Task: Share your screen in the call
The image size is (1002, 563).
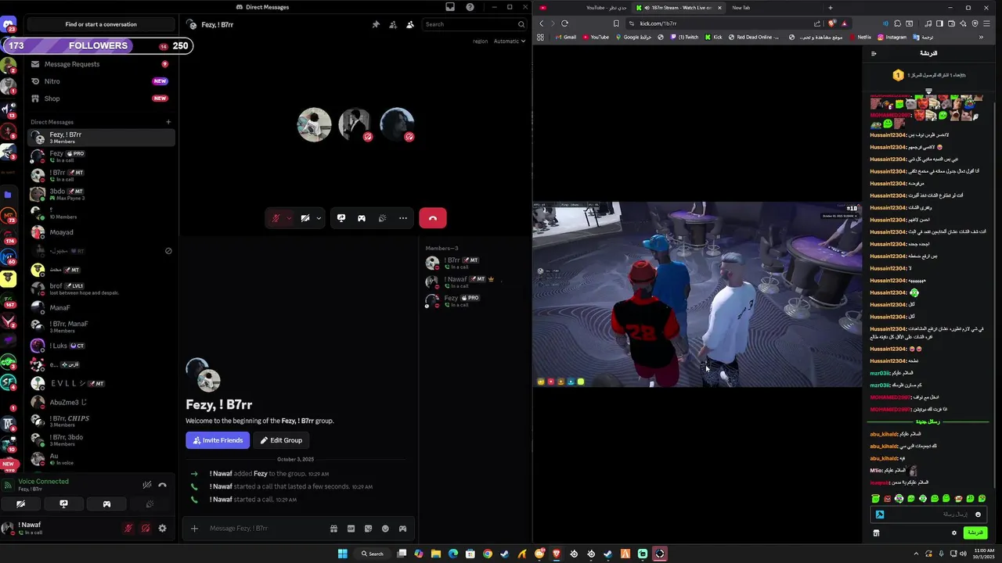Action: tap(341, 218)
